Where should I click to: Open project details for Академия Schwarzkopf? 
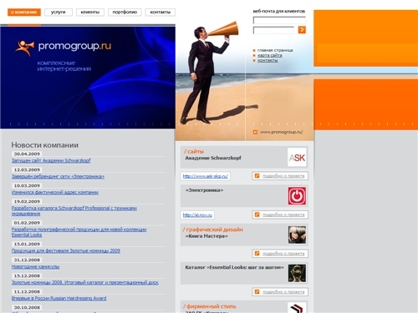pos(280,176)
